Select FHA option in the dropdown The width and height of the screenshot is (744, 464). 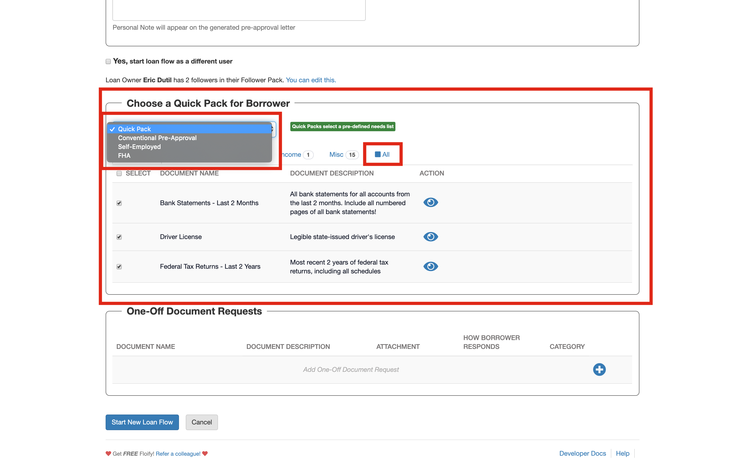click(124, 156)
